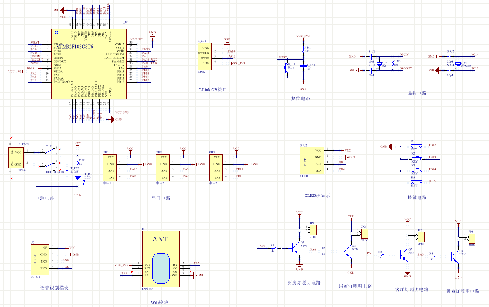Screen dimensions: 489x307
Task: Select the K1 key switch symbol
Action: [x=416, y=146]
